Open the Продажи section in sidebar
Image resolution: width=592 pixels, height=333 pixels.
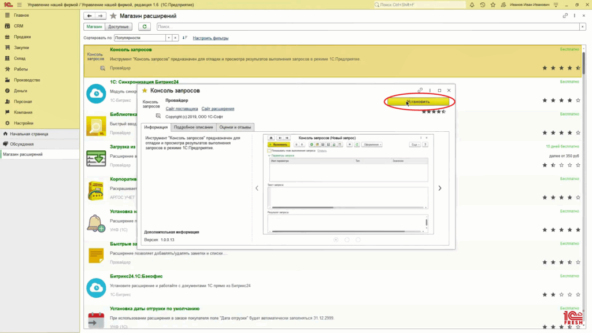click(23, 36)
